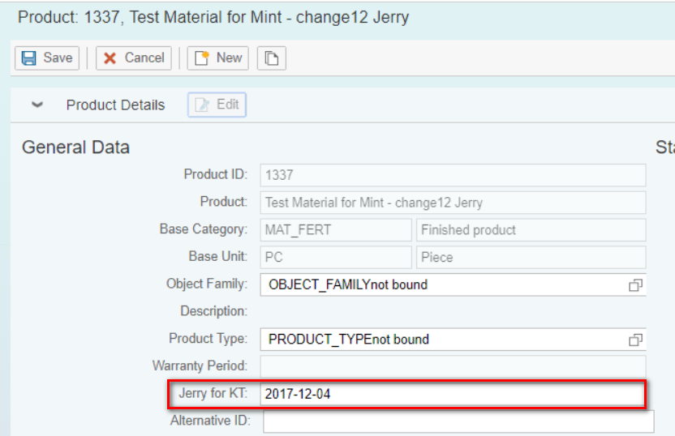675x436 pixels.
Task: Click the Edit button in Product Details
Action: 217,105
